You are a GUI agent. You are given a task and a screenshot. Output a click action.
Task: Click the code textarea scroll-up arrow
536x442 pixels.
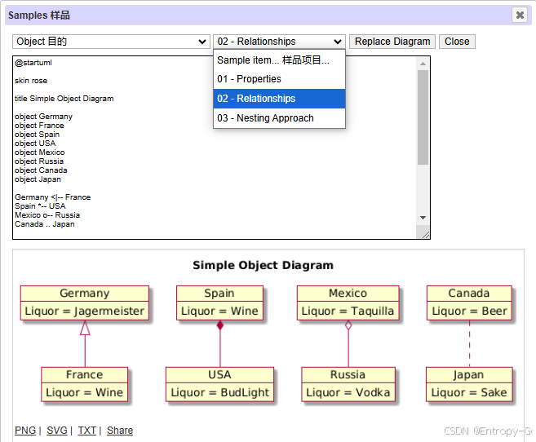423,64
